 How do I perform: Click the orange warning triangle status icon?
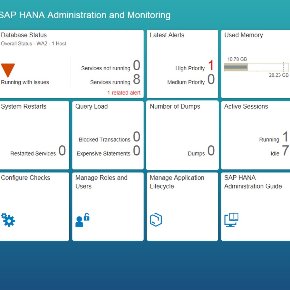[8, 70]
